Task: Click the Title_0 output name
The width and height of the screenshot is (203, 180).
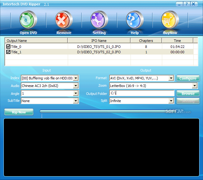Action: (x=16, y=47)
